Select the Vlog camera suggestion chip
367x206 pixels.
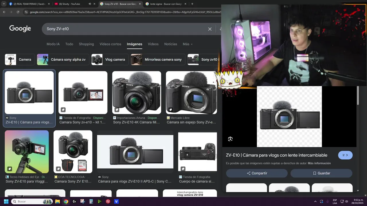(x=110, y=60)
